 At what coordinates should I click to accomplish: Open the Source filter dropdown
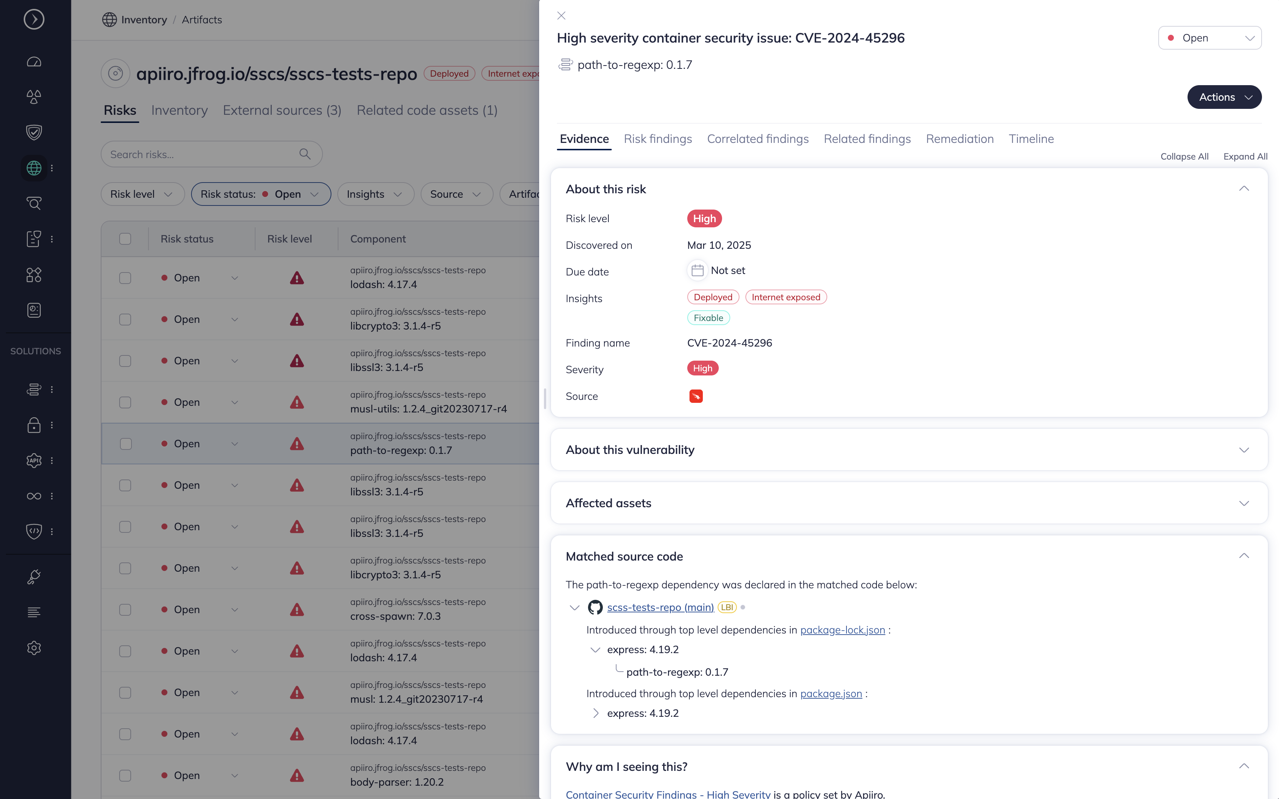[x=457, y=194]
